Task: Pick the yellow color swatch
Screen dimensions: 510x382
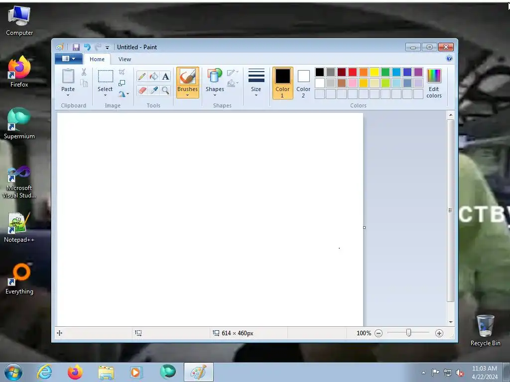Action: (x=375, y=72)
